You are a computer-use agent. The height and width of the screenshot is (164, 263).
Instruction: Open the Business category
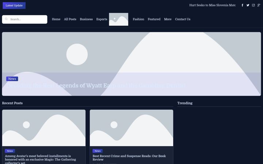click(86, 19)
